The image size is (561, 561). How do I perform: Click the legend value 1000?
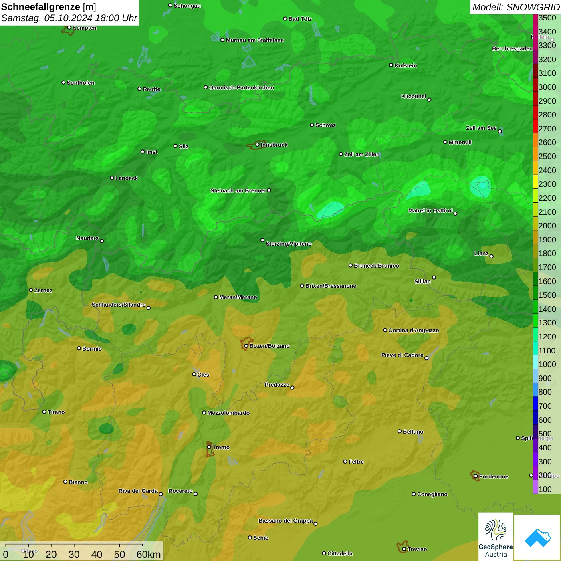547,364
